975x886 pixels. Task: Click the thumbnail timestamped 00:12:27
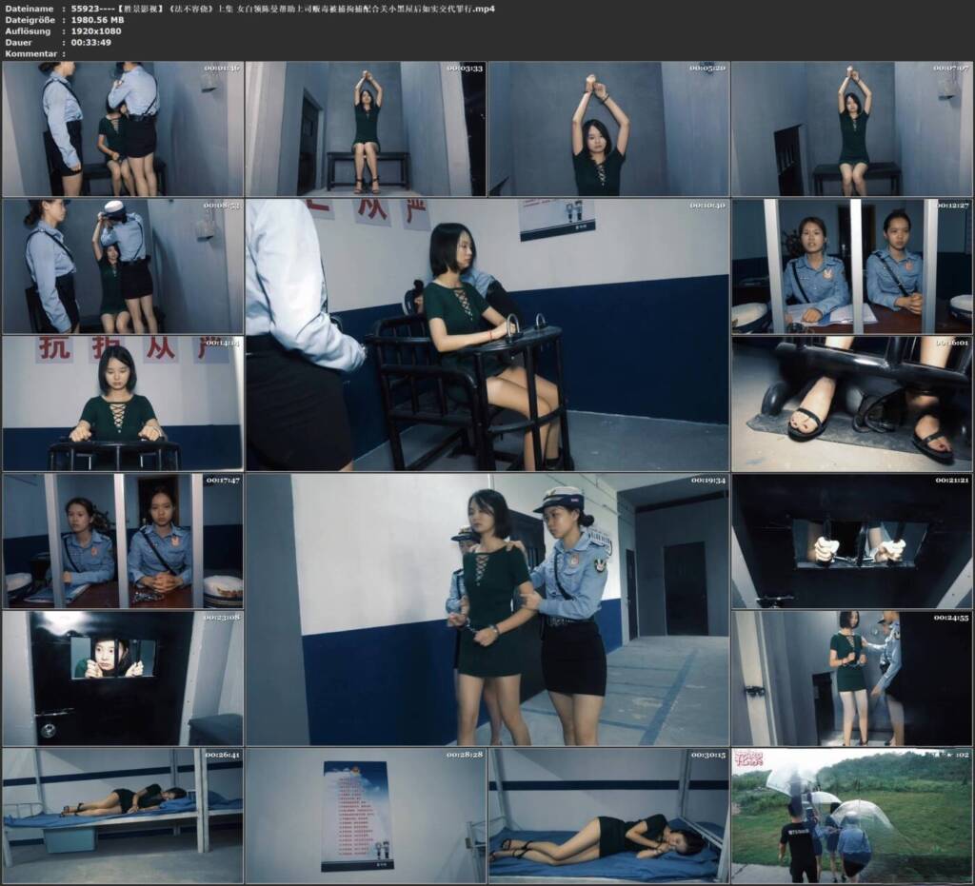(852, 266)
